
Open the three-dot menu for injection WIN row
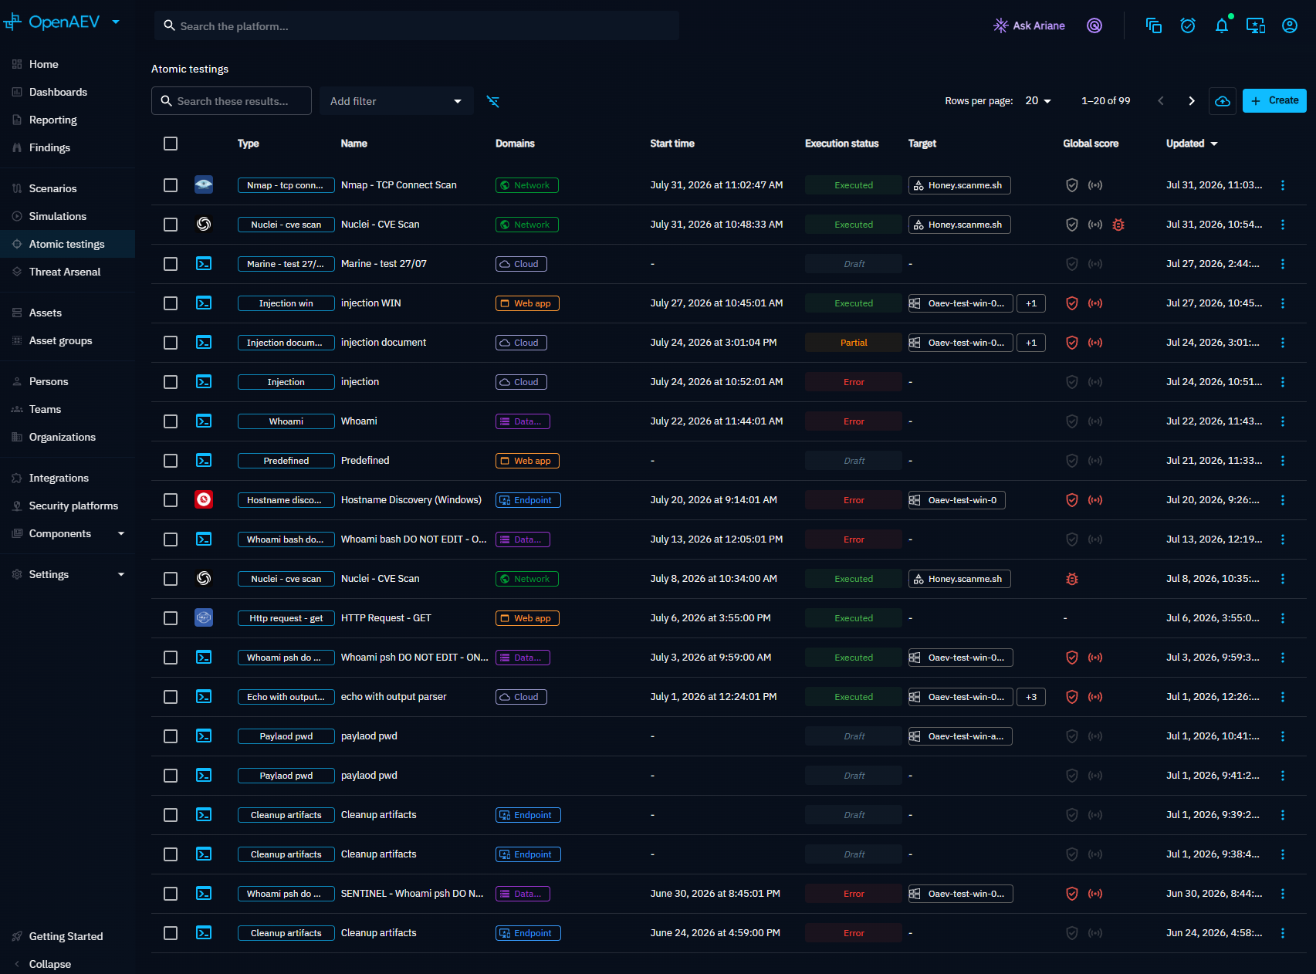click(1282, 303)
